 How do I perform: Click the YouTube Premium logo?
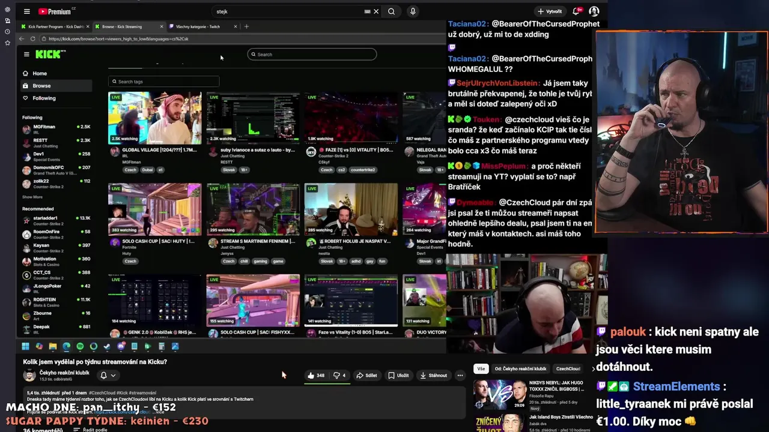[55, 11]
